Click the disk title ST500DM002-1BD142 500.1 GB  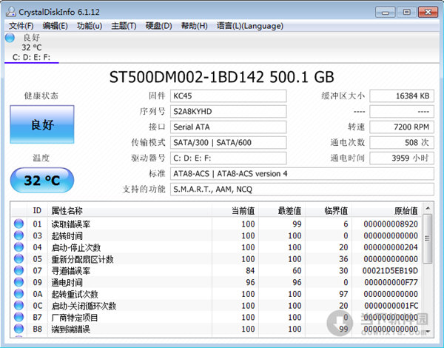tap(222, 77)
